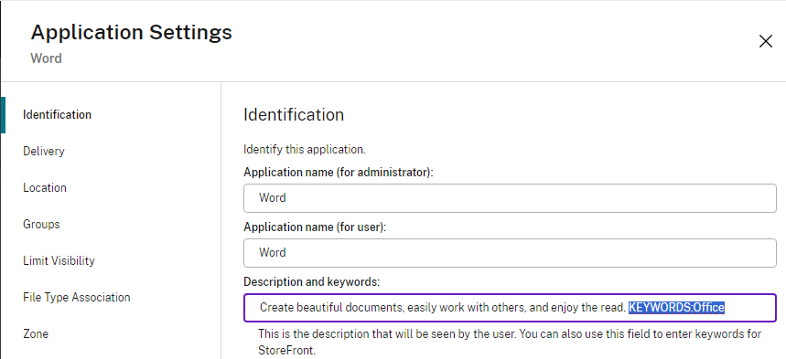Image resolution: width=786 pixels, height=359 pixels.
Task: Select the Identification settings tab
Action: (57, 115)
